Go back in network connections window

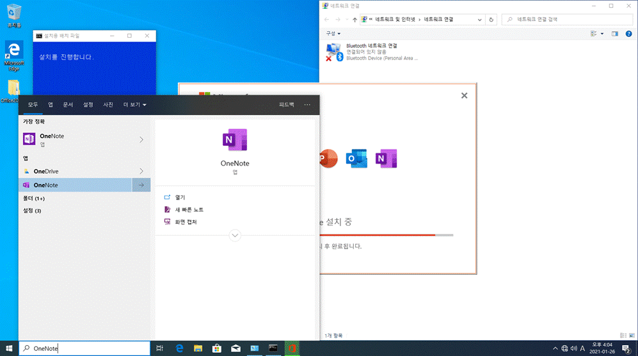326,20
